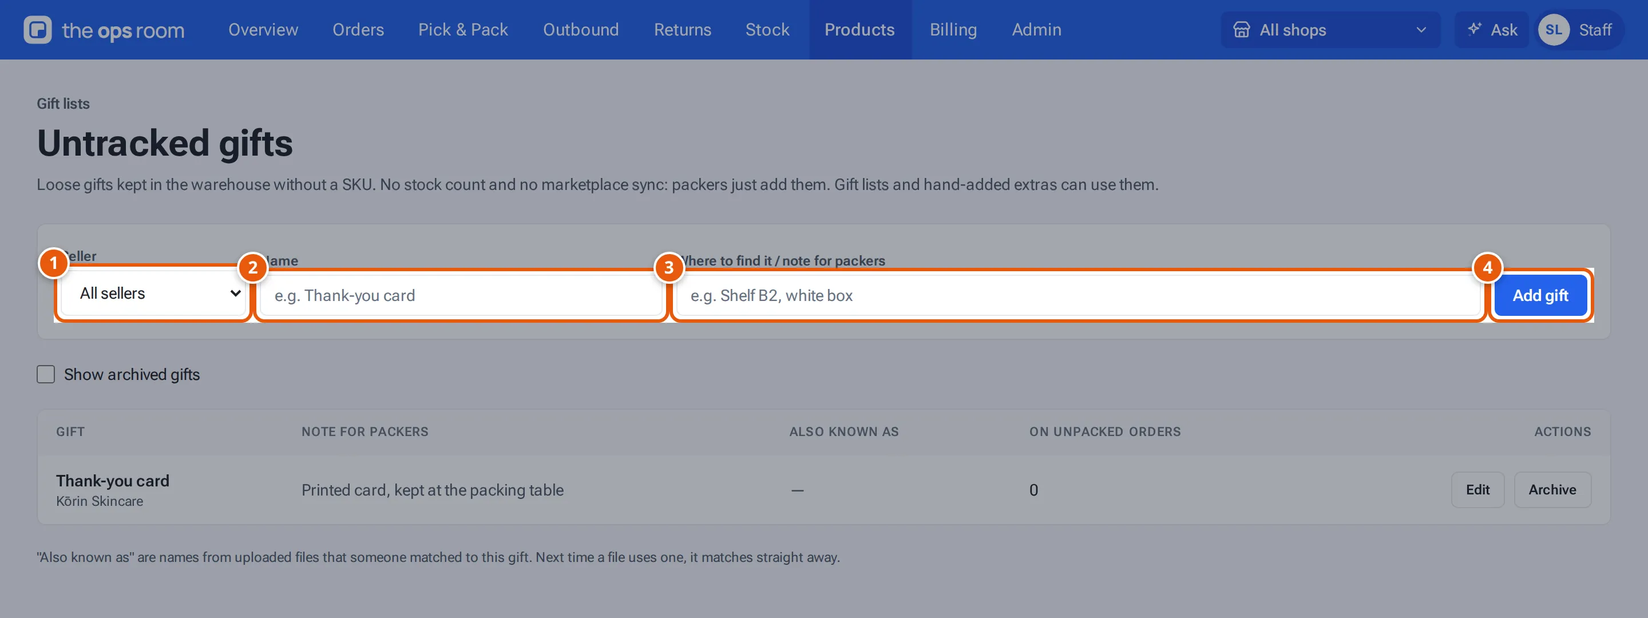The height and width of the screenshot is (618, 1648).
Task: Open the All sellers dropdown
Action: pos(153,293)
